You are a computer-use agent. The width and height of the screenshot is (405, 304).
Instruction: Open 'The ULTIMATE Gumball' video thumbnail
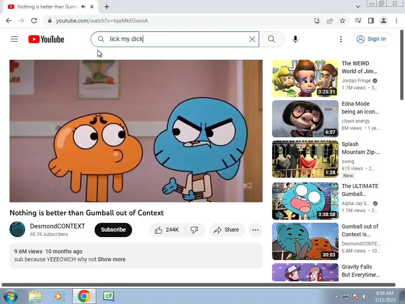[305, 201]
